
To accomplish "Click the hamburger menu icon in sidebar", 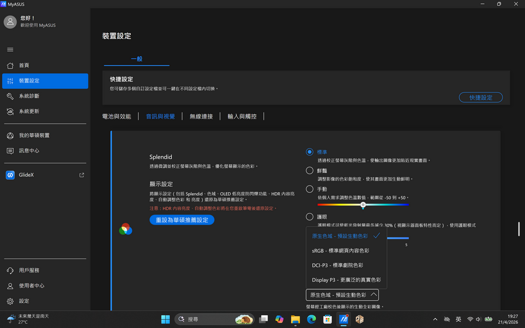I will [10, 50].
